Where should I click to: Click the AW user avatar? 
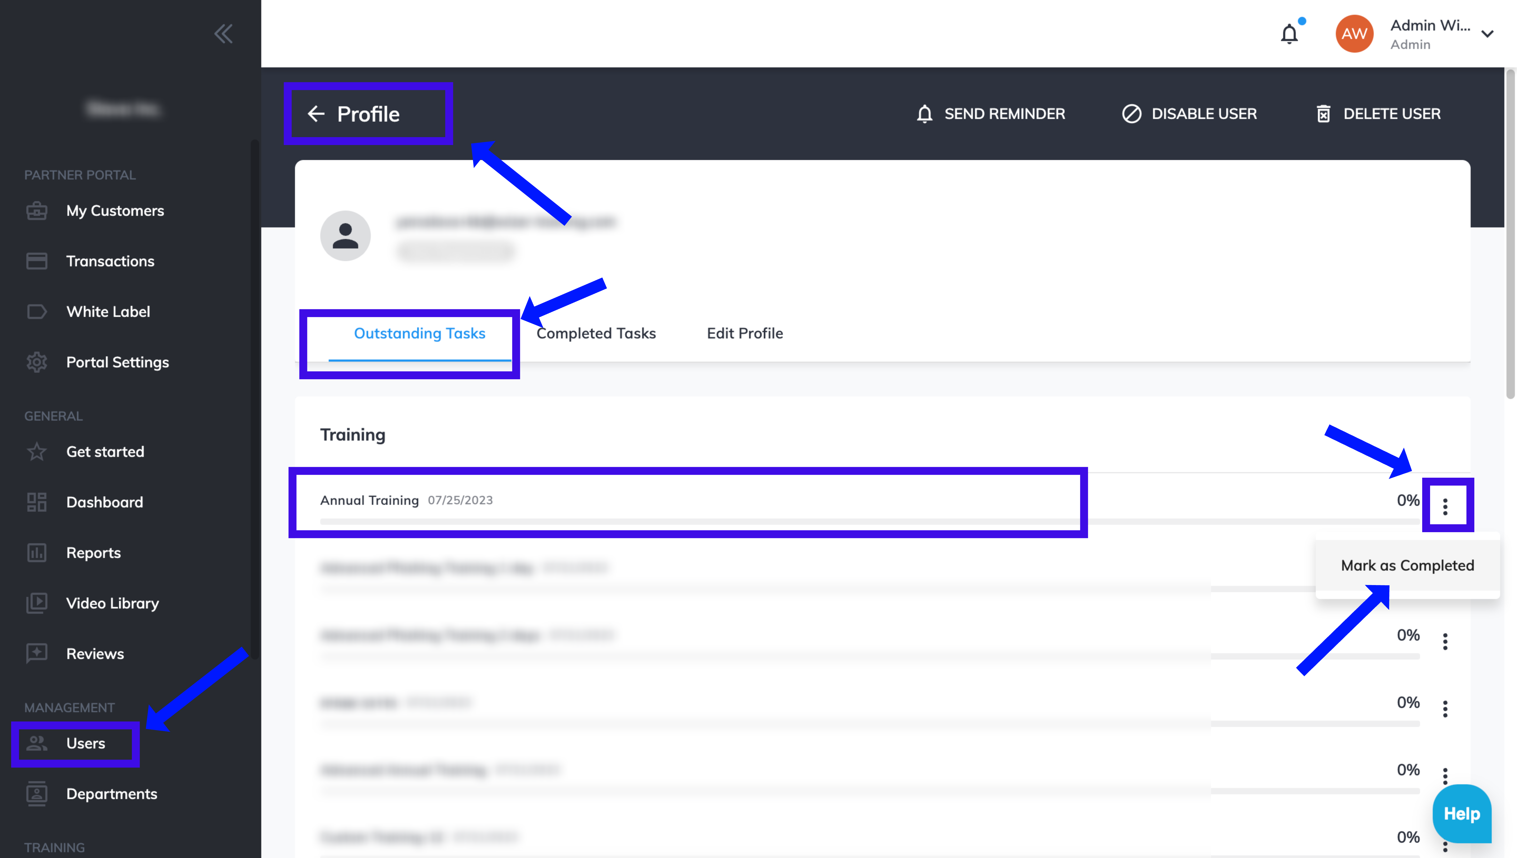1354,34
